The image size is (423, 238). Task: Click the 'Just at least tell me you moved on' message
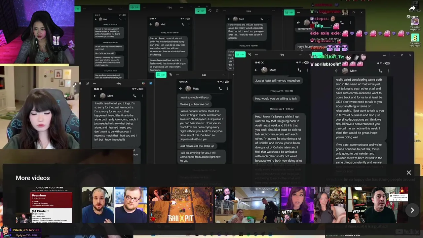(278, 81)
